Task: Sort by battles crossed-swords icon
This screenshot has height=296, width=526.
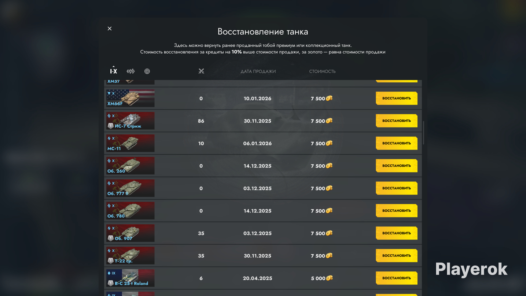Action: (x=201, y=71)
